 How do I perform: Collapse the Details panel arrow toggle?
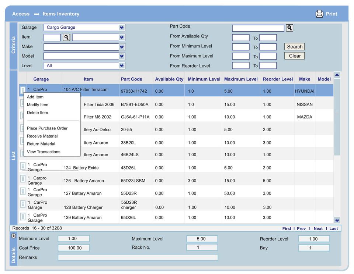(x=14, y=236)
